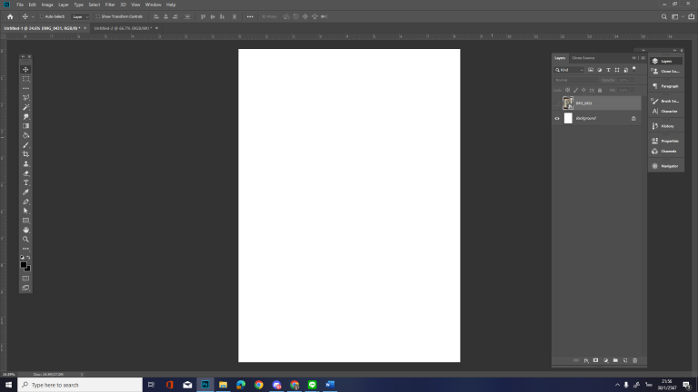
Task: Enable the Auto-Select checkbox
Action: click(40, 16)
